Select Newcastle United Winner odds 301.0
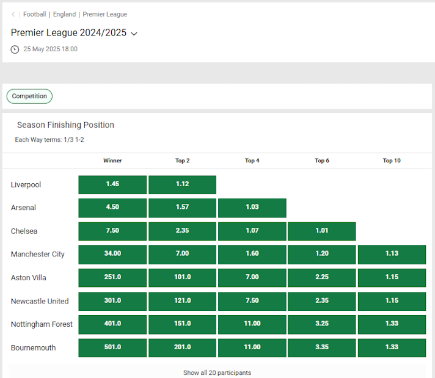The height and width of the screenshot is (378, 435). tap(112, 302)
